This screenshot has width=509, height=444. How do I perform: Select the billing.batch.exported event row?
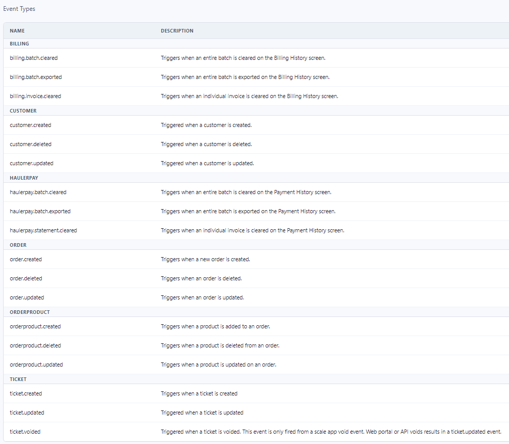click(36, 77)
